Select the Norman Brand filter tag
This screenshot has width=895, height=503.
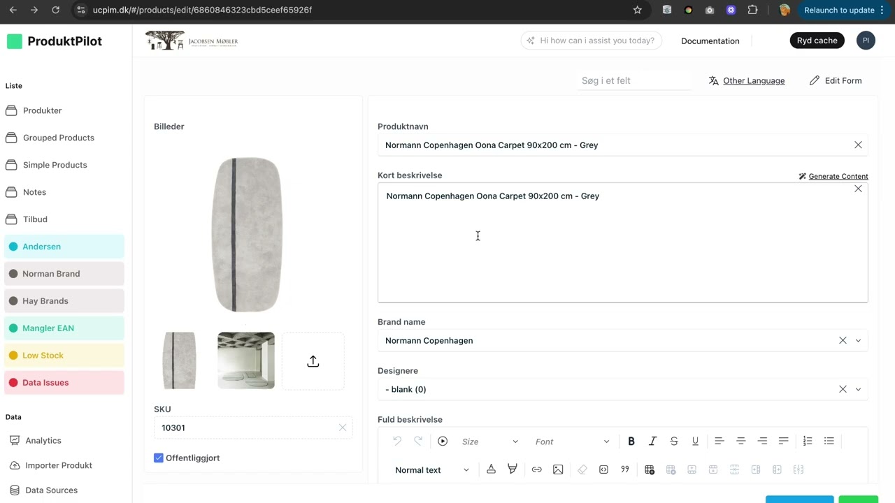64,274
